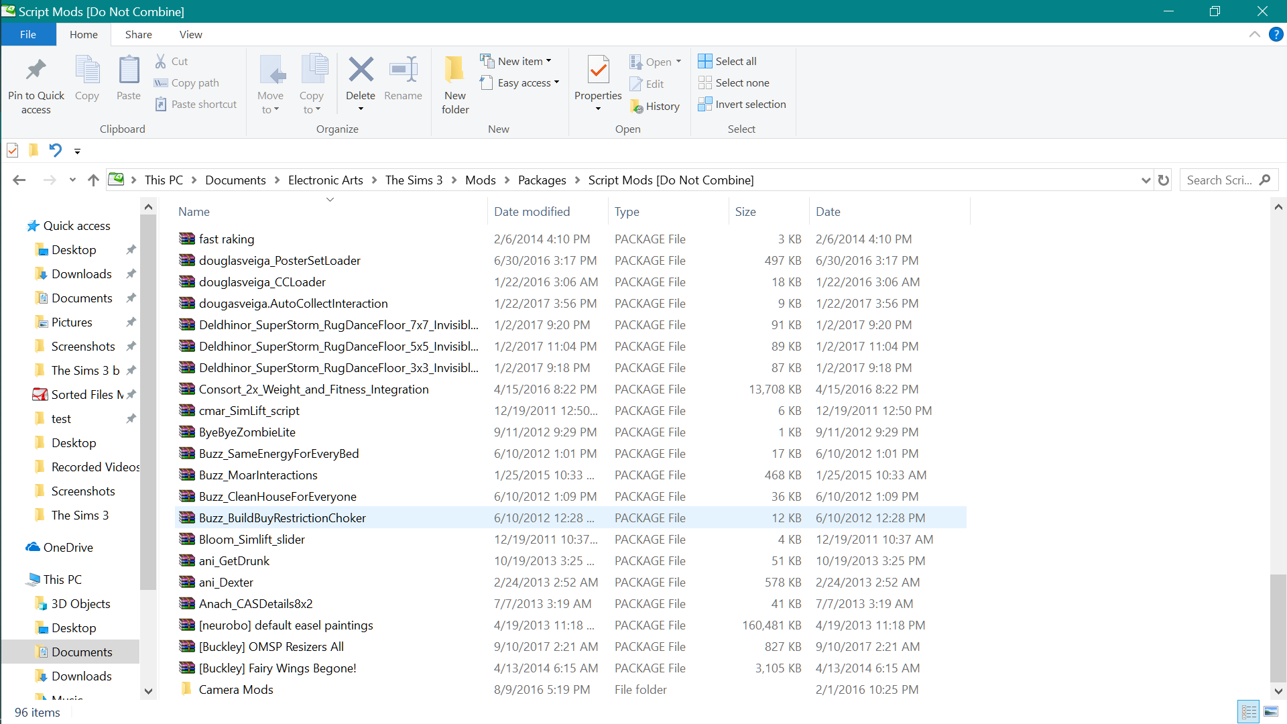Open the address bar history dropdown
The width and height of the screenshot is (1287, 724).
tap(1146, 180)
